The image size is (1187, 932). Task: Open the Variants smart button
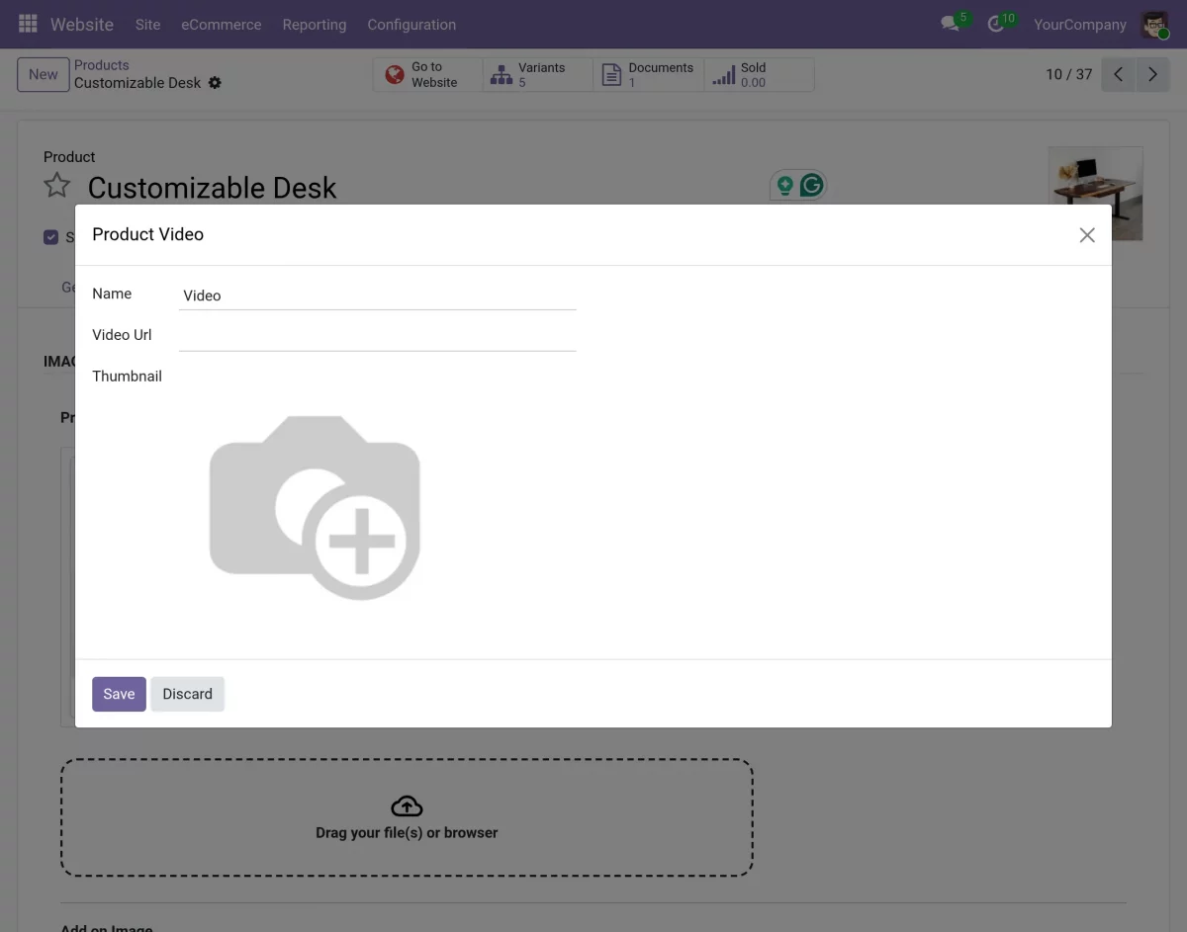[538, 75]
